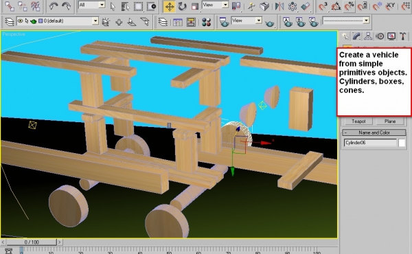Switch to the Display command panel tab

391,36
